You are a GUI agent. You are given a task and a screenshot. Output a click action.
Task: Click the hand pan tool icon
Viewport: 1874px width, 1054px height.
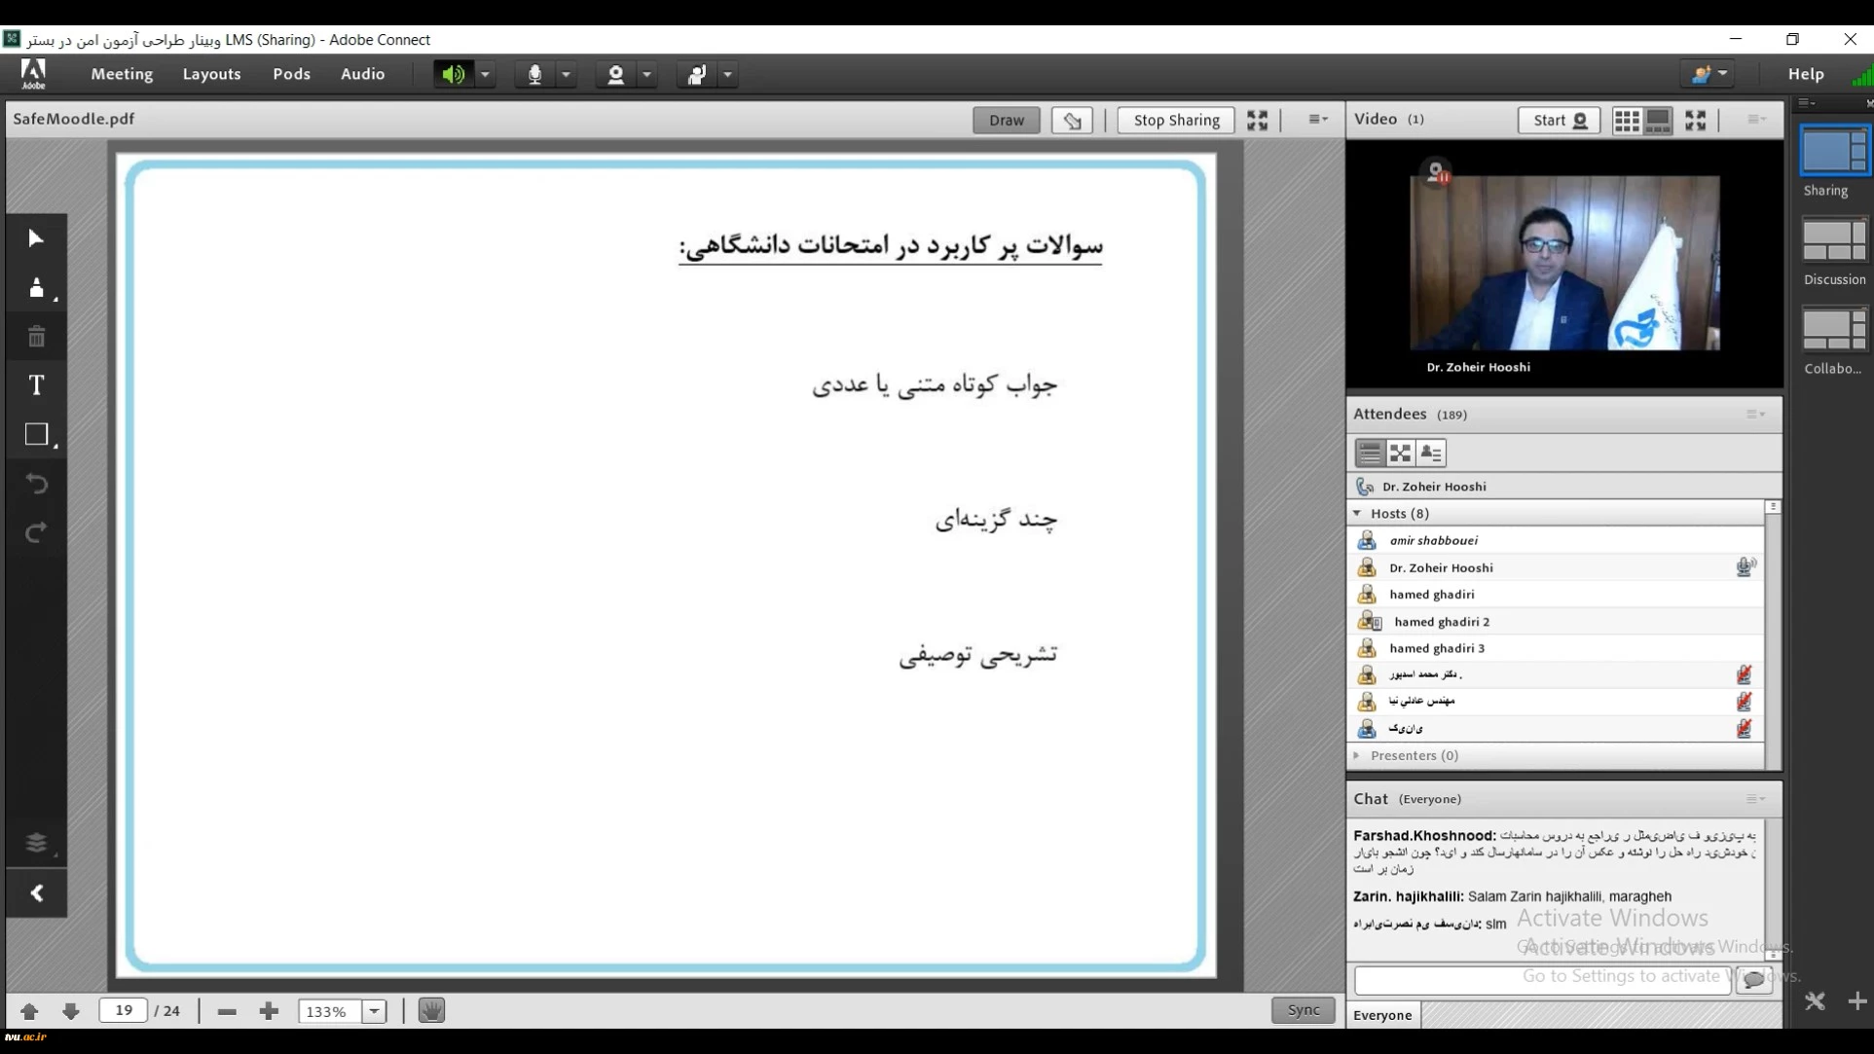(x=431, y=1010)
